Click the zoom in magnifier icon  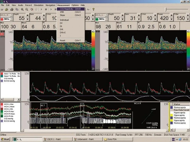pos(22,9)
